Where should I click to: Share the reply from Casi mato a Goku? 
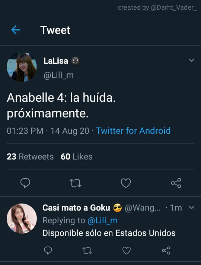click(x=166, y=250)
